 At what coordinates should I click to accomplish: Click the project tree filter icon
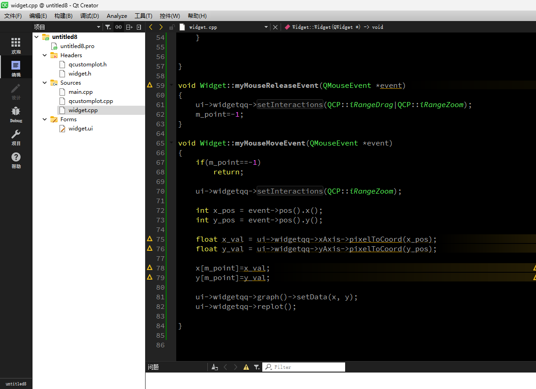click(x=108, y=27)
